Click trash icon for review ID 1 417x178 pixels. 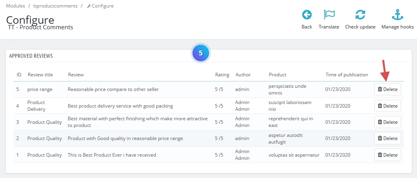pos(380,155)
